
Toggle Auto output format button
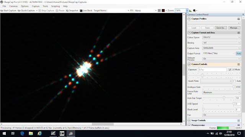238,53
